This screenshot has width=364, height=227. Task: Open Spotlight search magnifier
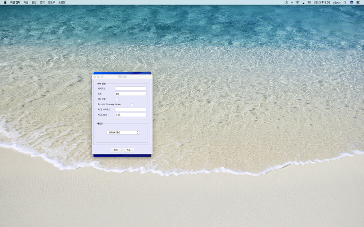345,2
